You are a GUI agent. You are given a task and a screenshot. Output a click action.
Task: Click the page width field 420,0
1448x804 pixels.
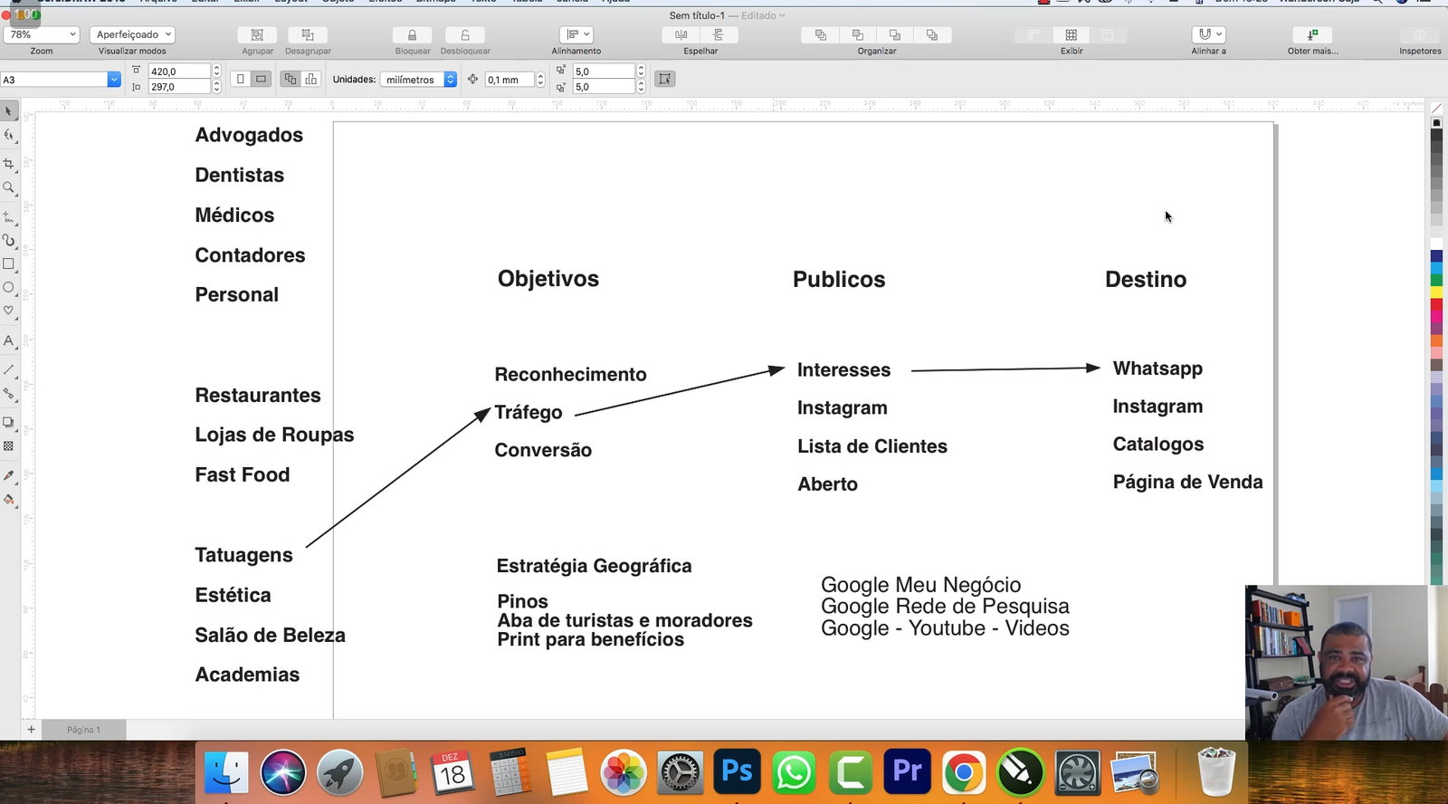pos(180,71)
